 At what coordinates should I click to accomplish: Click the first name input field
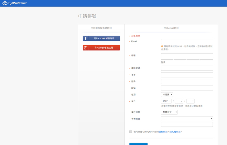(x=187, y=75)
